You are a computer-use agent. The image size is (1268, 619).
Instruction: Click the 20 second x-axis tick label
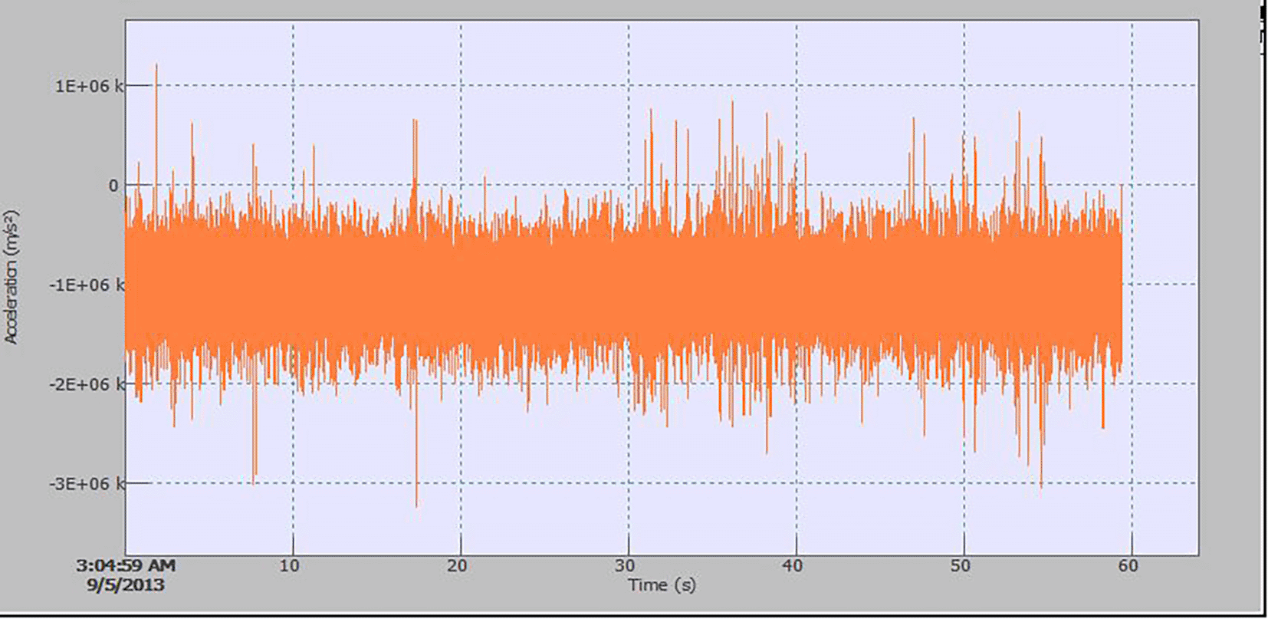pos(457,566)
